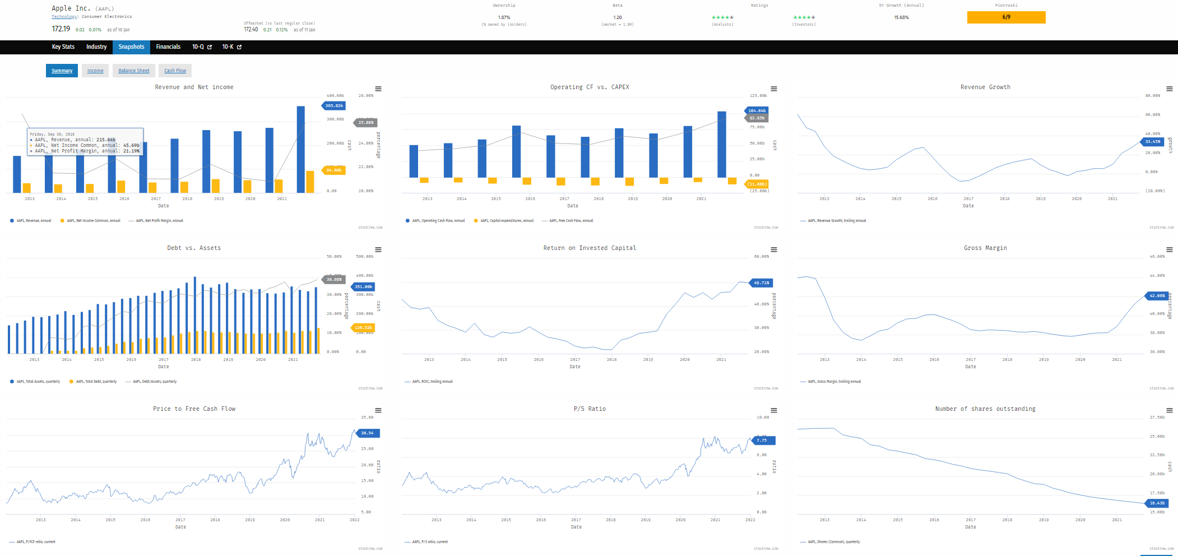Open the Revenue Growth chart hamburger menu
1178x556 pixels.
[1170, 89]
